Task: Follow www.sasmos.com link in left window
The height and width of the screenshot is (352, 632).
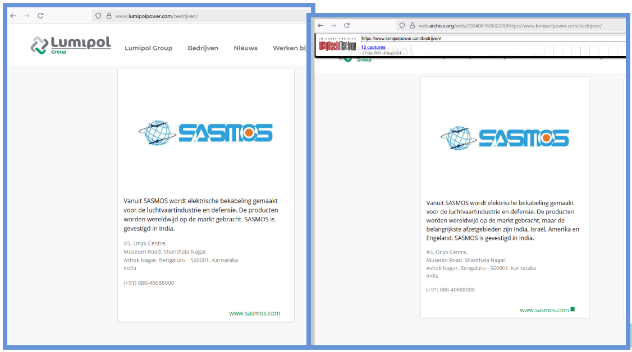Action: [254, 313]
